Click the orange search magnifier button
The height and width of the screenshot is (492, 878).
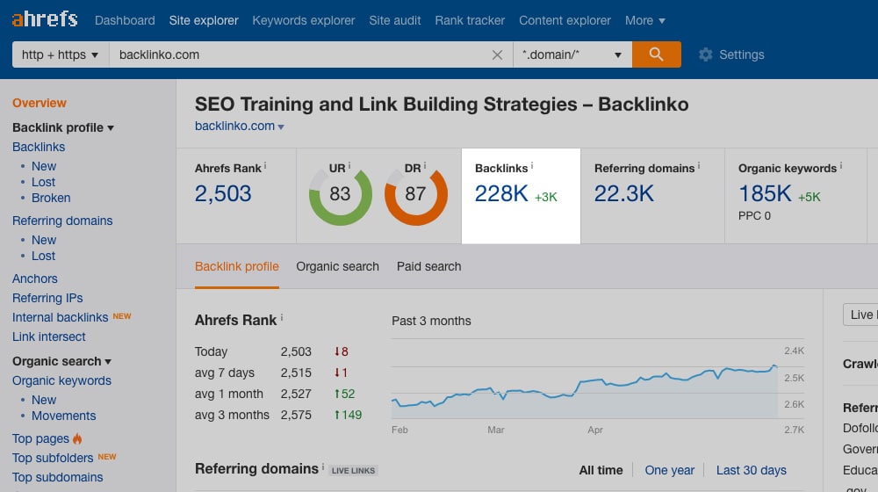(656, 54)
